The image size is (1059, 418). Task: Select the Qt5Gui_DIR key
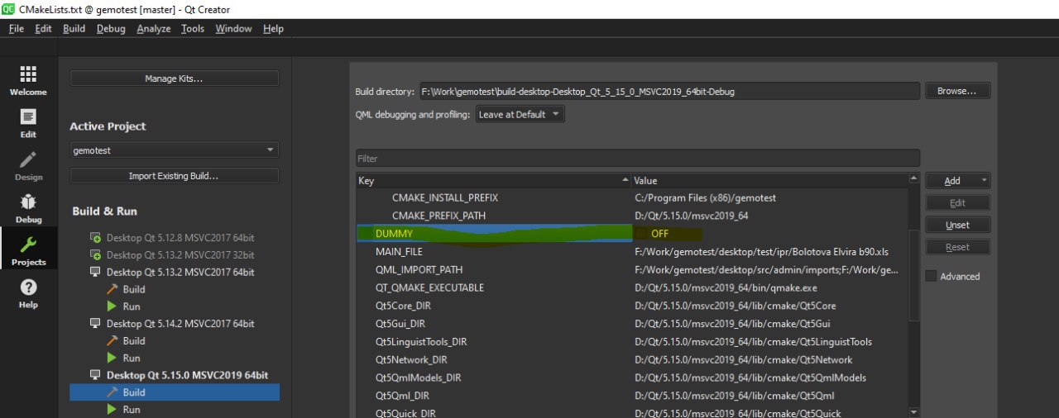(400, 324)
